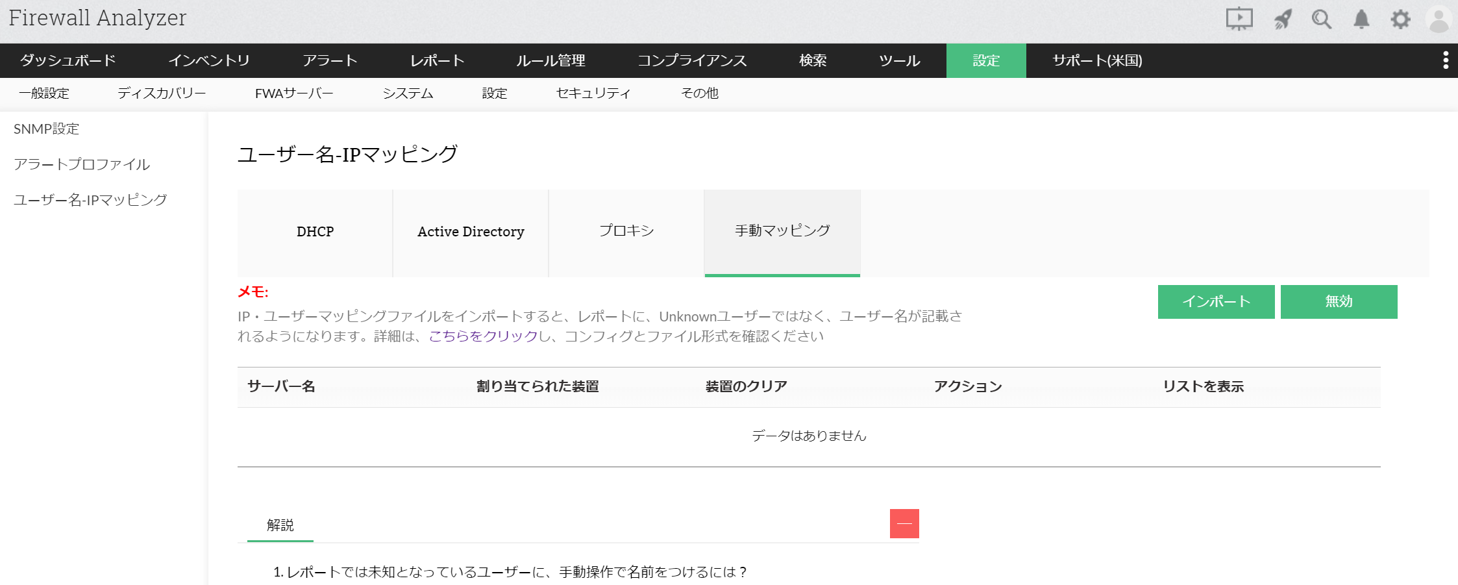The image size is (1458, 585).
Task: Open アラートプロファイル in the sidebar
Action: [x=82, y=164]
